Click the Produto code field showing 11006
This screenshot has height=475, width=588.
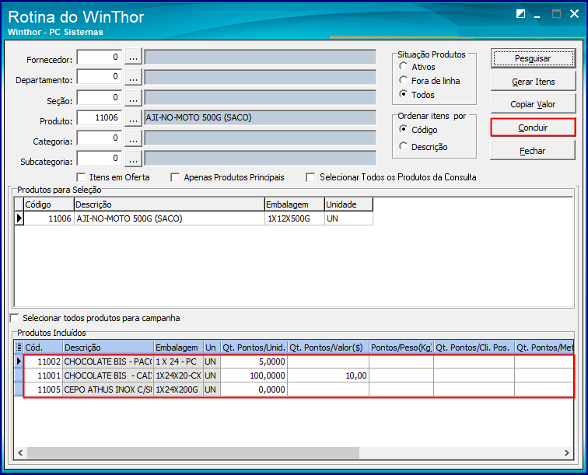100,118
